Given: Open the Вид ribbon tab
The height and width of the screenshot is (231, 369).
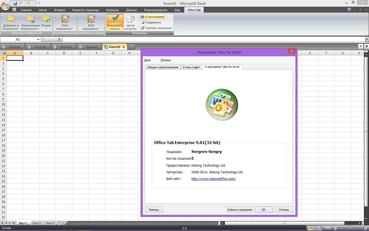Looking at the screenshot, I should [x=177, y=10].
